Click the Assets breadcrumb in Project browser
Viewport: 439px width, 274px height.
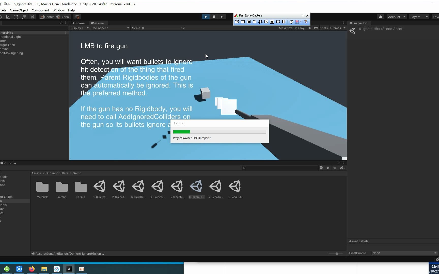tap(36, 173)
